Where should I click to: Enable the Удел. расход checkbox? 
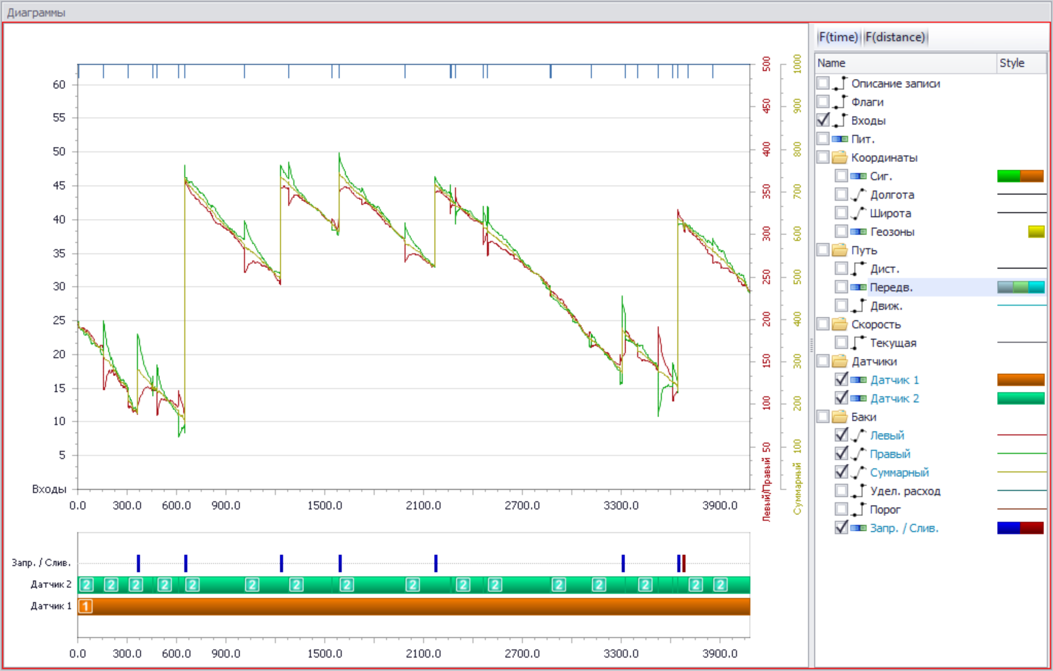[x=841, y=491]
